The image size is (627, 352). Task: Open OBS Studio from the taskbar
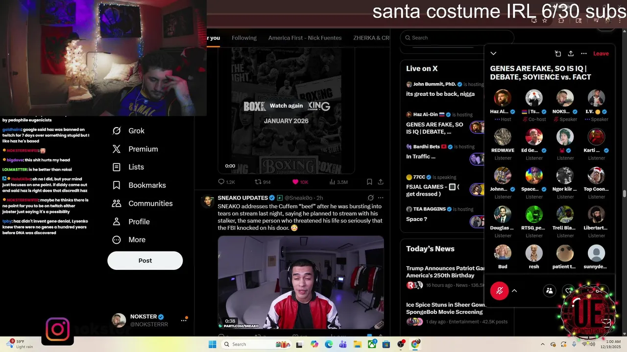[x=401, y=345]
